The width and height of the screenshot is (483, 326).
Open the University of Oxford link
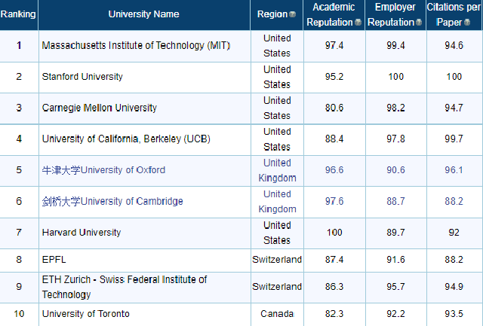(x=103, y=170)
